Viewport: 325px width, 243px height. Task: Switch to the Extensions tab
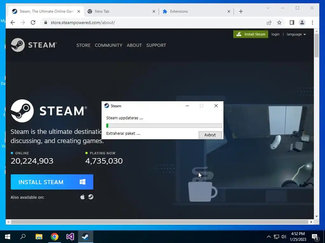(196, 11)
